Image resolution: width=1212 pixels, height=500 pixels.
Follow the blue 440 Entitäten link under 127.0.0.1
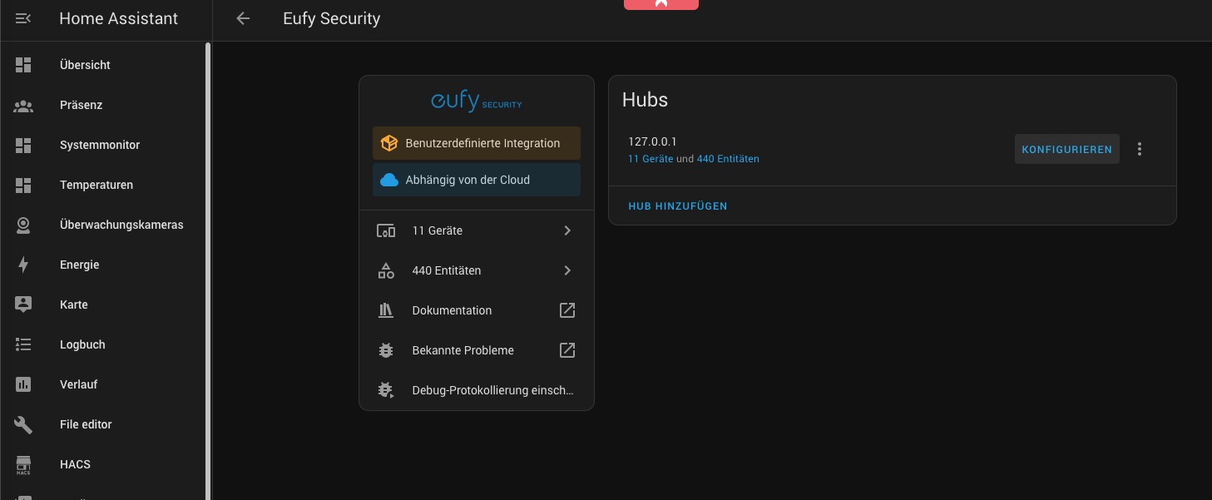[x=728, y=159]
